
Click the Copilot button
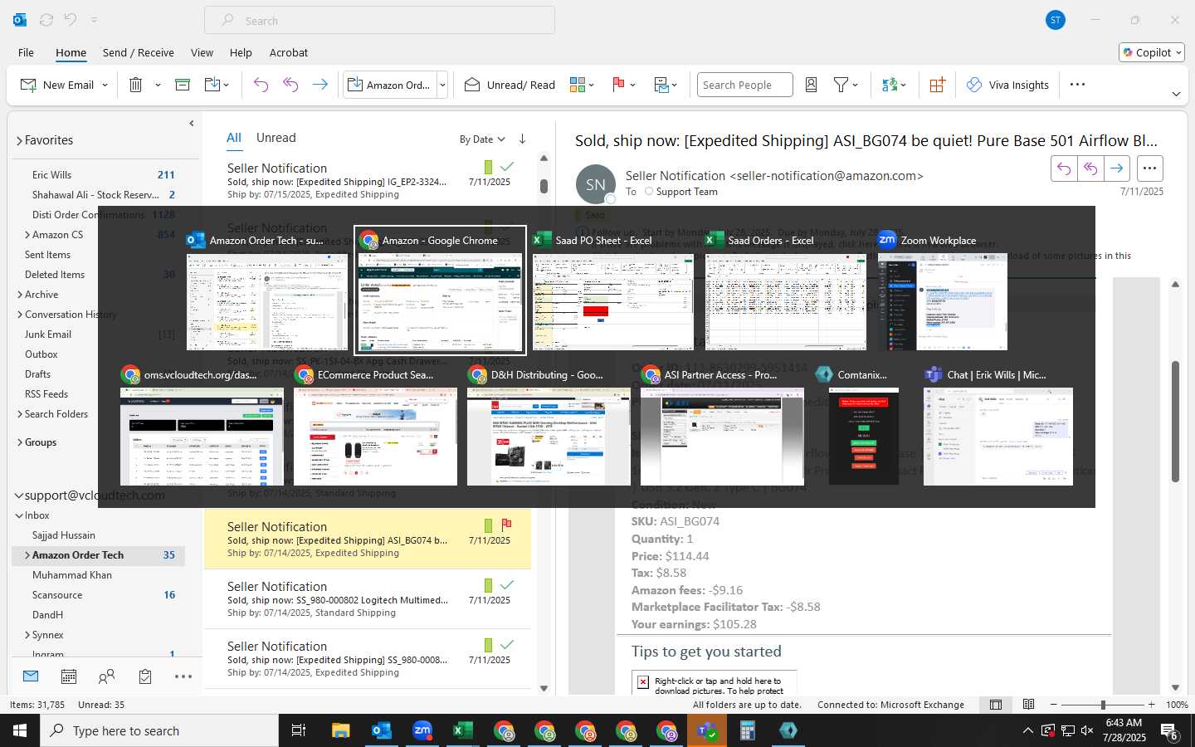pyautogui.click(x=1152, y=52)
